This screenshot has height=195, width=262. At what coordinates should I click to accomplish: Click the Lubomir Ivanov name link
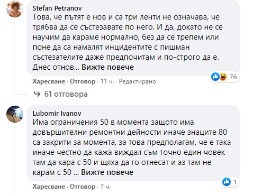(57, 113)
